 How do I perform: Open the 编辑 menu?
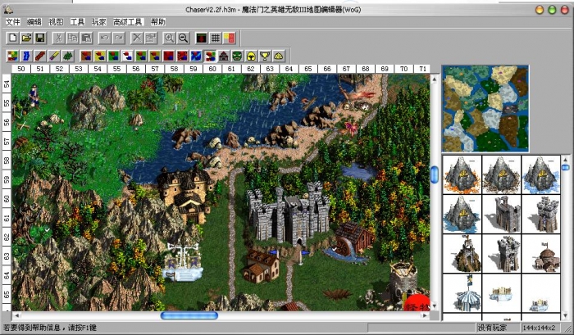click(34, 22)
